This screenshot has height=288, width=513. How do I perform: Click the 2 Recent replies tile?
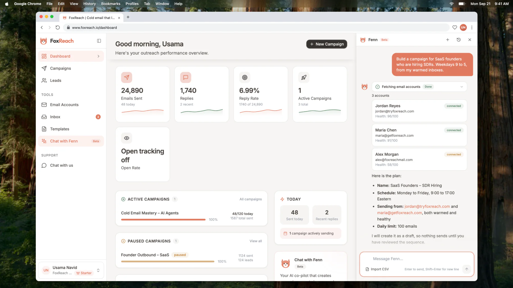327,215
